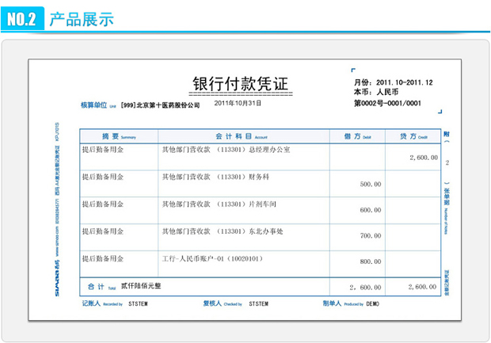The width and height of the screenshot is (491, 343).
Task: Click the SIMAO 西玛 vertical logo
Action: 57,277
